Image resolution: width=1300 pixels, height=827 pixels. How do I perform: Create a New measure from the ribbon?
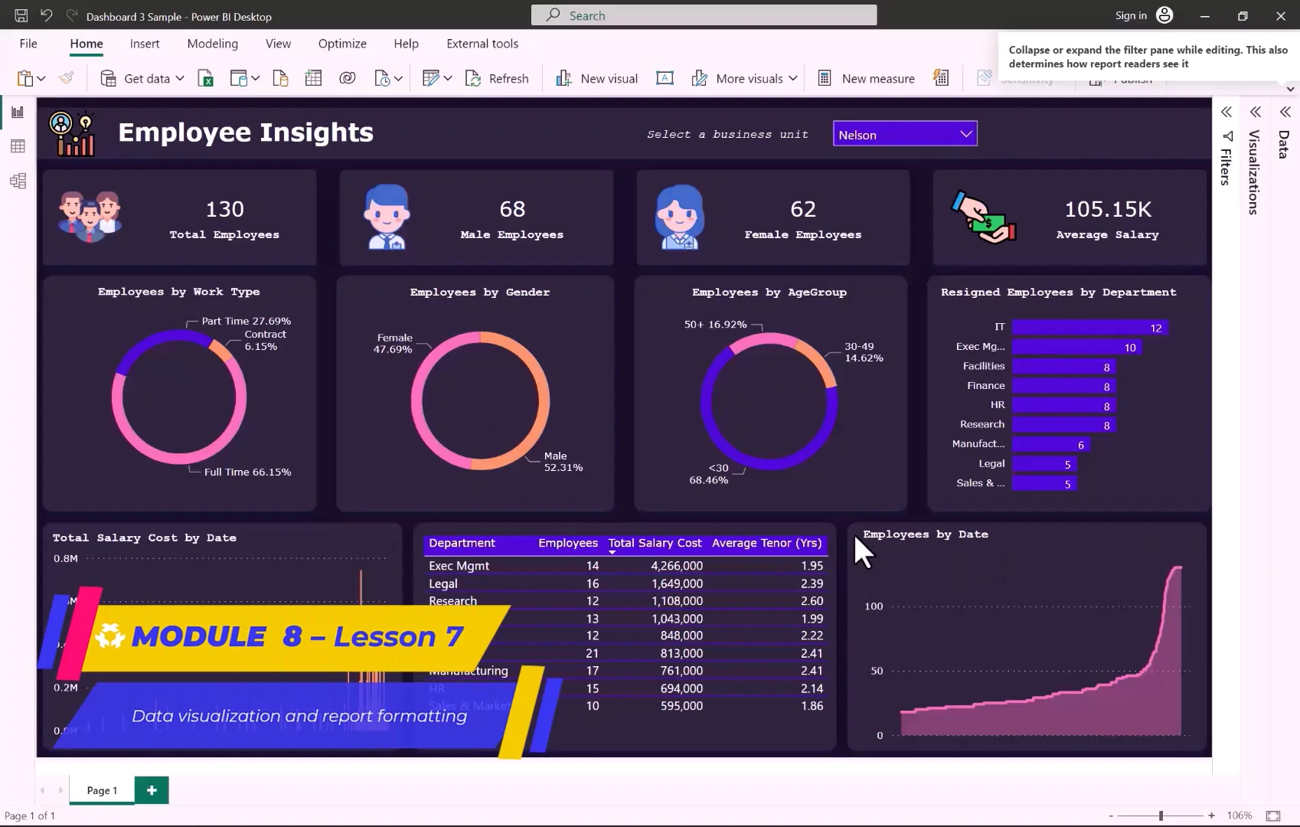(866, 78)
